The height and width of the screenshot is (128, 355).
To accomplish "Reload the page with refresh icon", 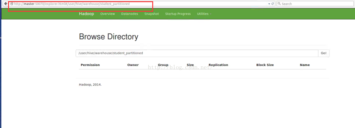I will coord(273,4).
